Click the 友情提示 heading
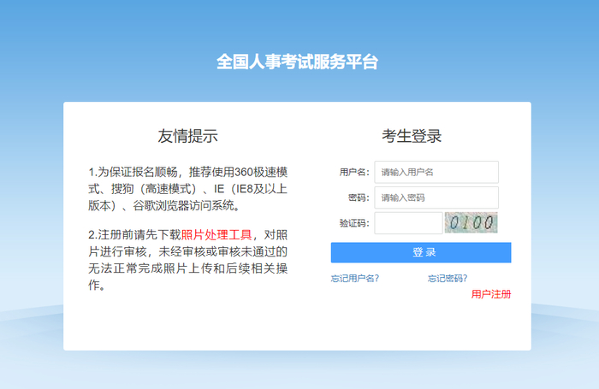599x389 pixels. [x=187, y=136]
